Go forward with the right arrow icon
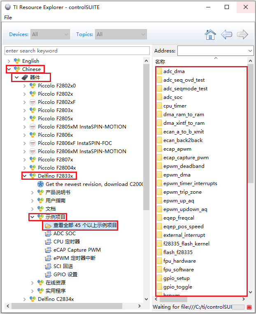 point(242,34)
